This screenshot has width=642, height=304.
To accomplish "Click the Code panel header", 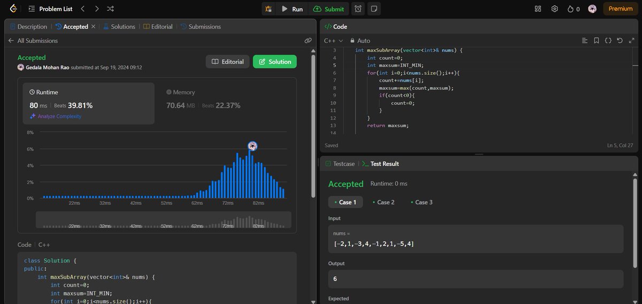I will click(336, 26).
